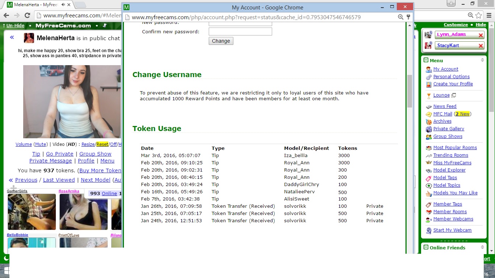Click the Mar 3rd, 2016, 05:07:07 date
The width and height of the screenshot is (495, 278).
171,155
